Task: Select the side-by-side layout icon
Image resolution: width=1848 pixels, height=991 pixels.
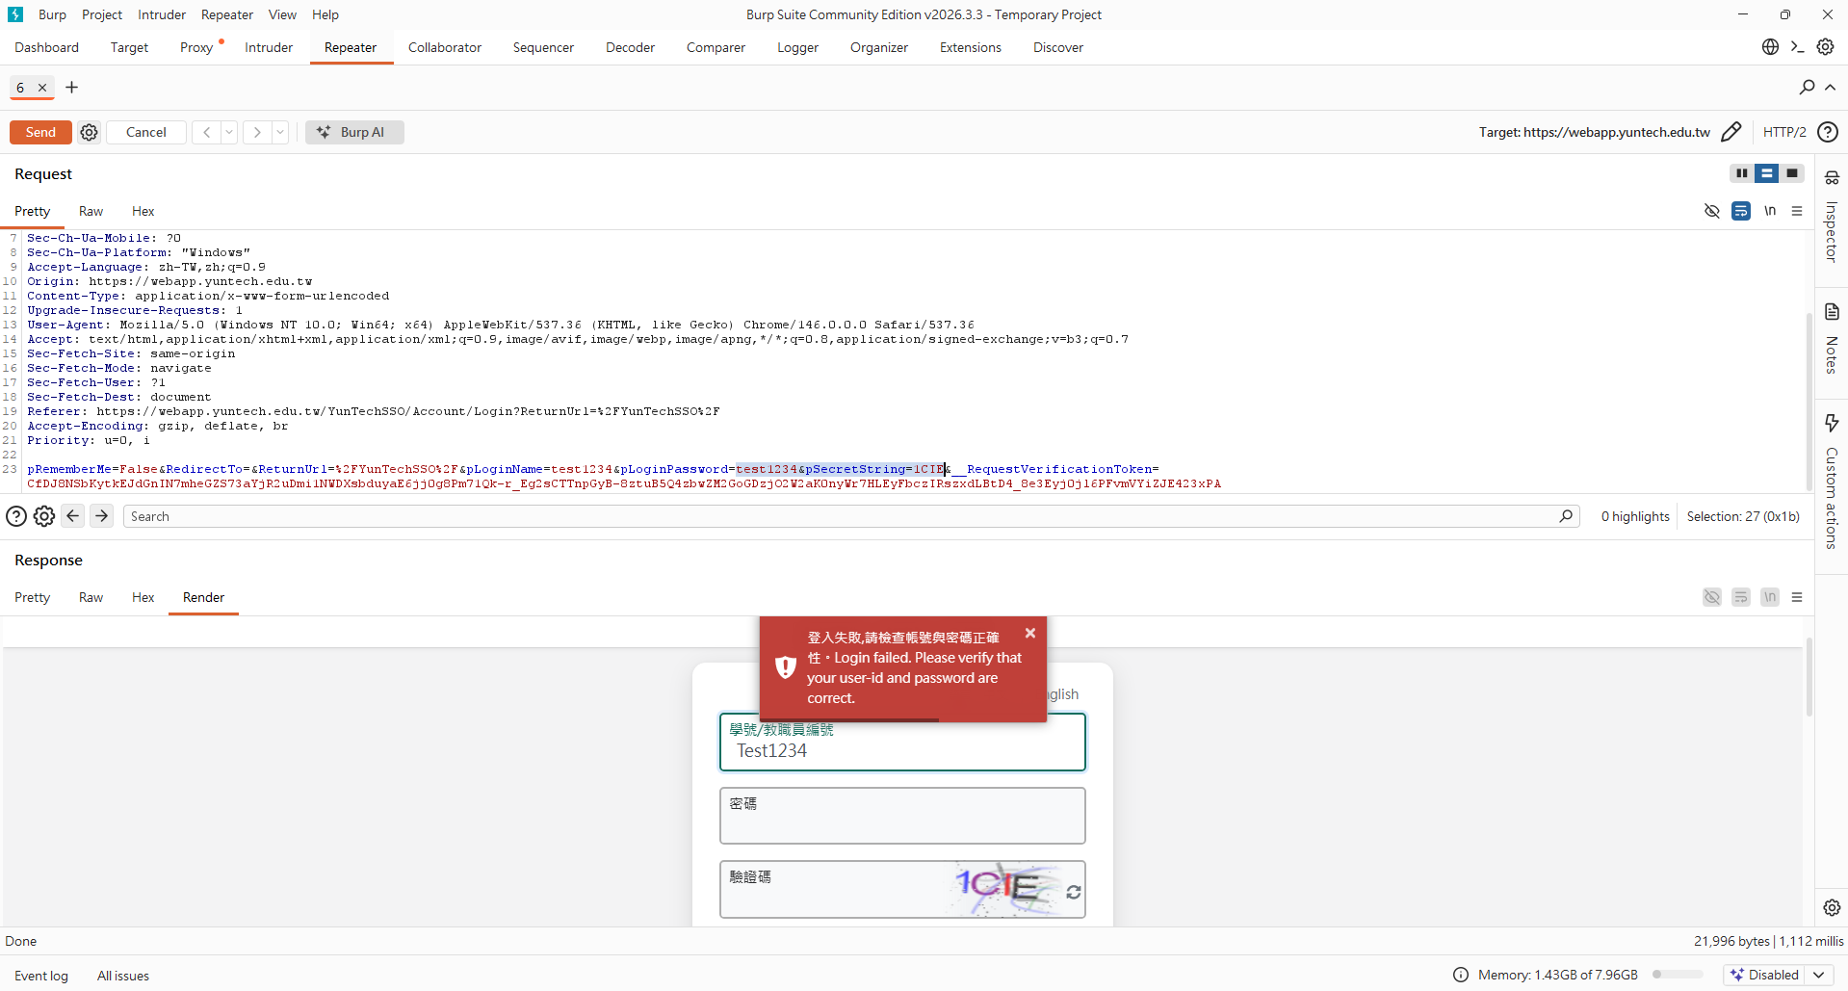Action: [x=1741, y=173]
